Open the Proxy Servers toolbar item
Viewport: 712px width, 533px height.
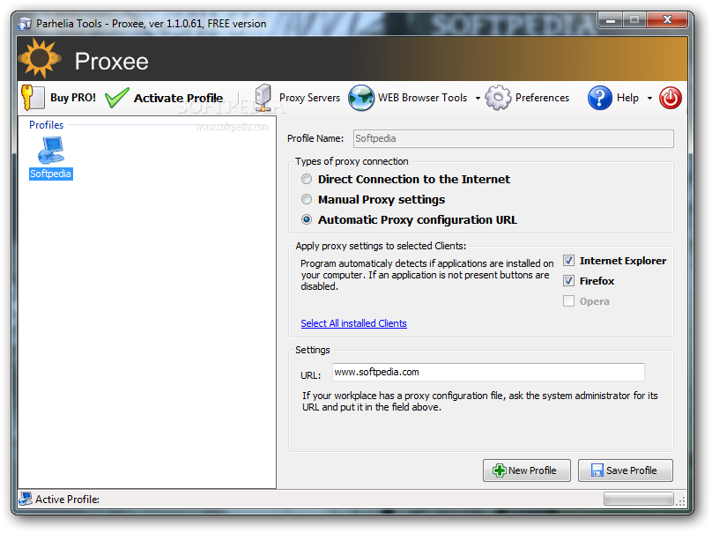pyautogui.click(x=309, y=98)
